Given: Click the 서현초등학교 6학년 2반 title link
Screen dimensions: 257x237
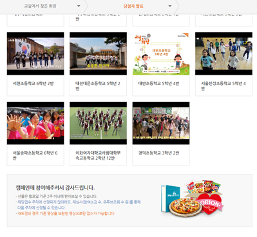Looking at the screenshot, I should (x=33, y=84).
